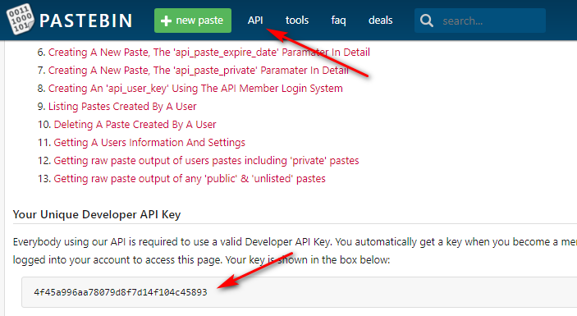Viewport: 577px width, 316px height.
Task: Open the tools menu item
Action: (x=297, y=21)
